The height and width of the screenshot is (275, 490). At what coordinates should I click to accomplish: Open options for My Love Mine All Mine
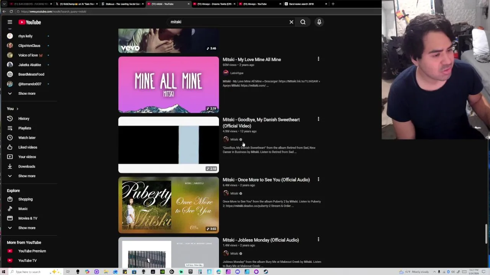318,59
